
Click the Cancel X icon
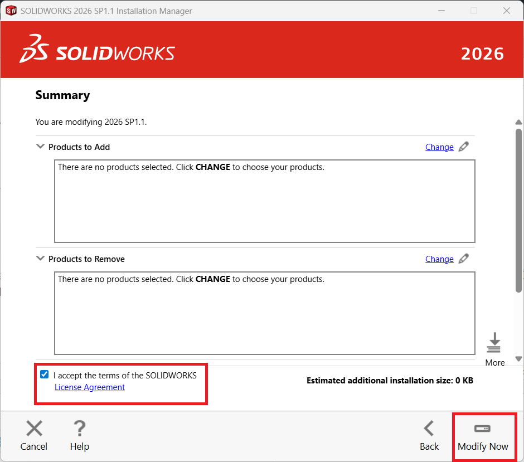(34, 429)
